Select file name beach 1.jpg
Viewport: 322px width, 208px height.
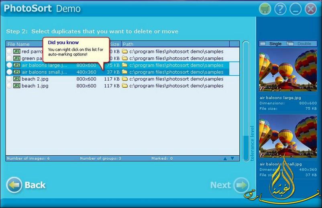[x=35, y=86]
